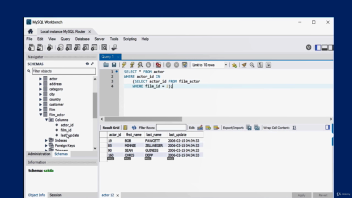352x198 pixels.
Task: Click the Apply button
Action: pos(301,195)
